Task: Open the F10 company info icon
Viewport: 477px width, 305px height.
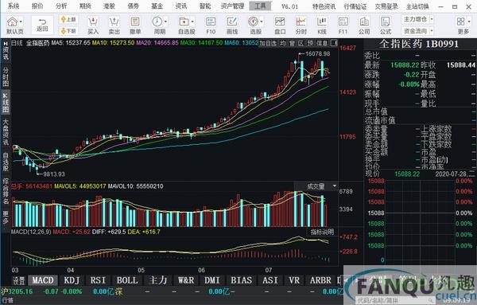Action: pos(211,25)
